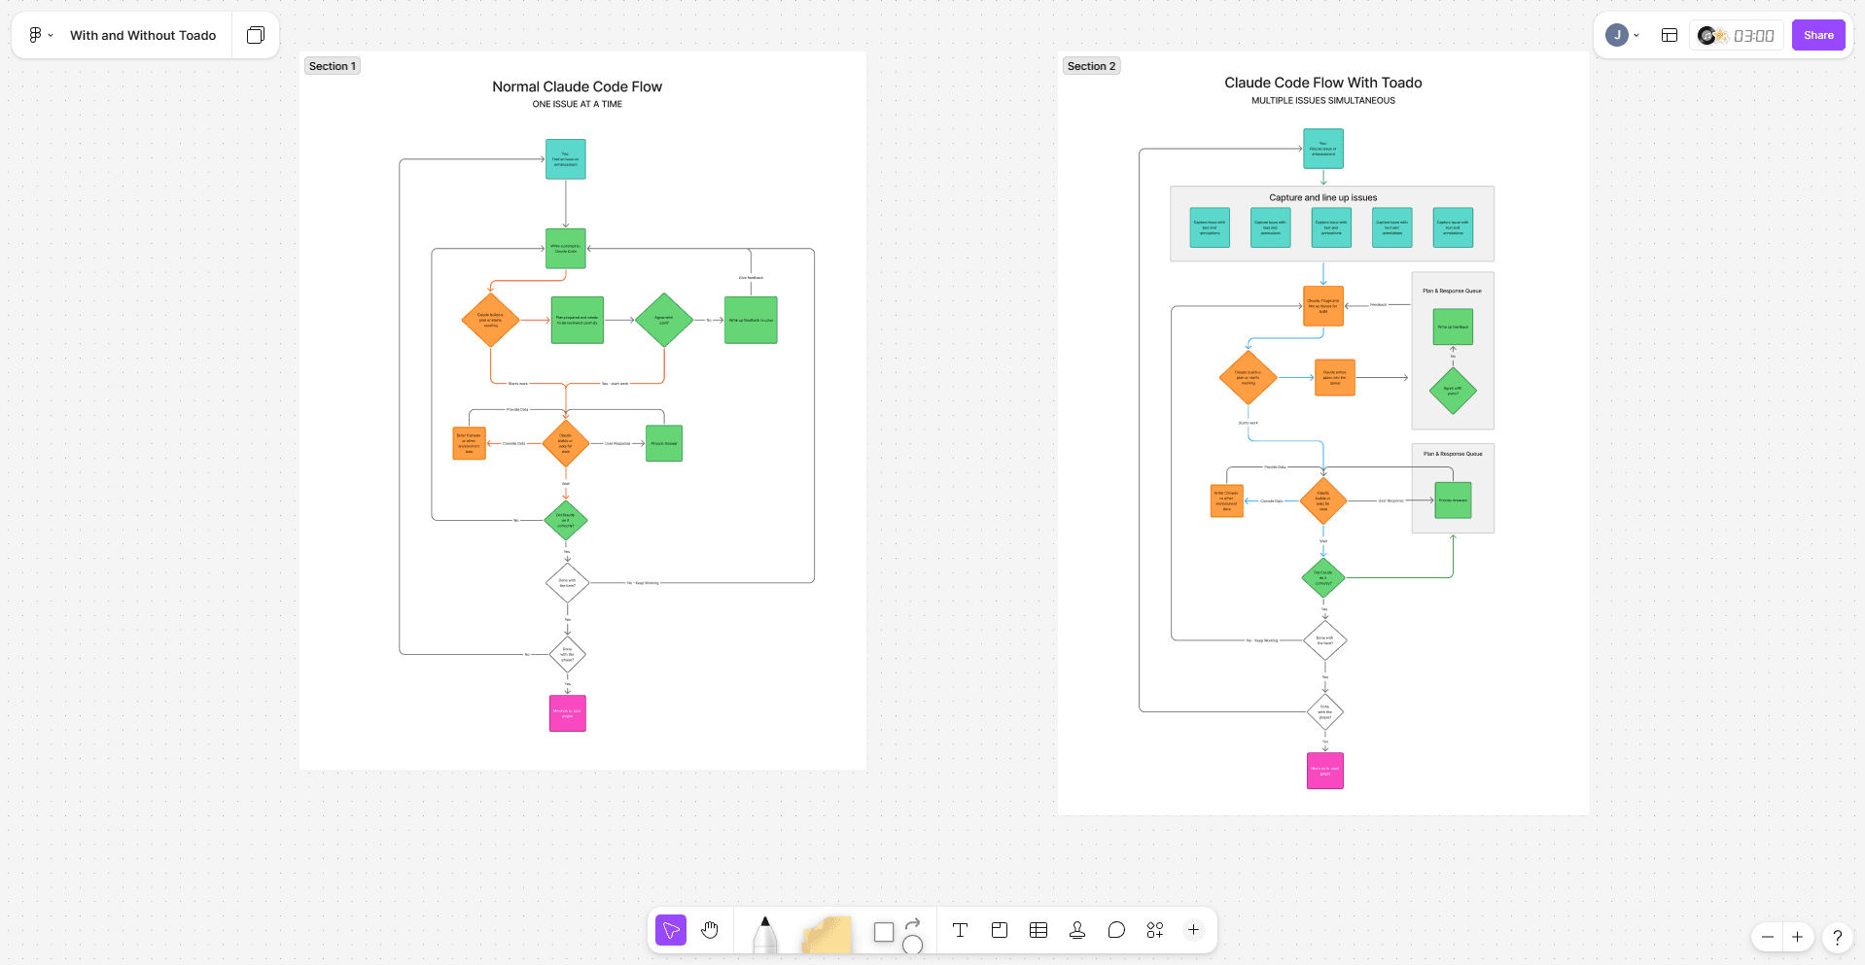Viewport: 1865px width, 965px height.
Task: Select the pink end node in Section 1
Action: (x=567, y=712)
